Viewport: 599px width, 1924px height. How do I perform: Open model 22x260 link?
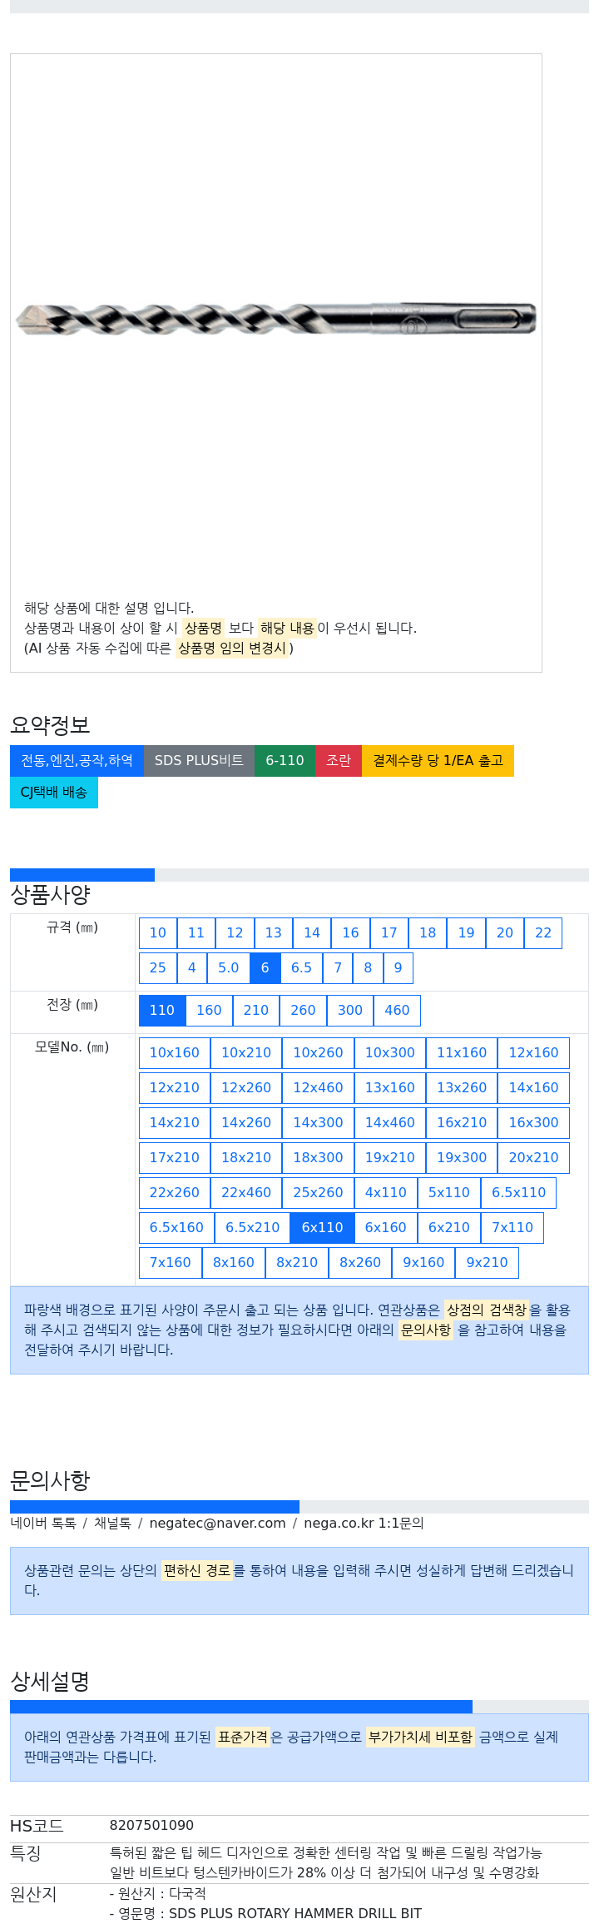[175, 1192]
